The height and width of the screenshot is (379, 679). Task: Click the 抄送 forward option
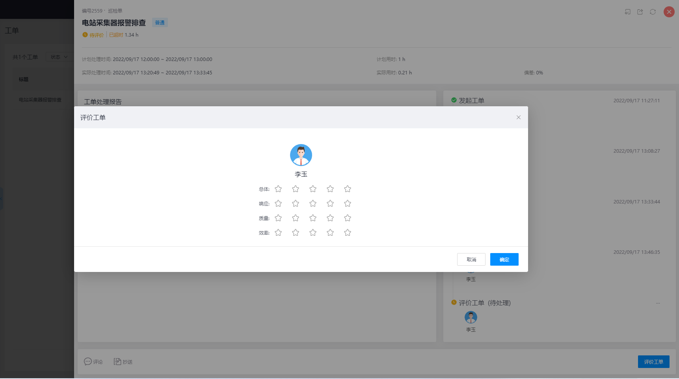(x=123, y=362)
